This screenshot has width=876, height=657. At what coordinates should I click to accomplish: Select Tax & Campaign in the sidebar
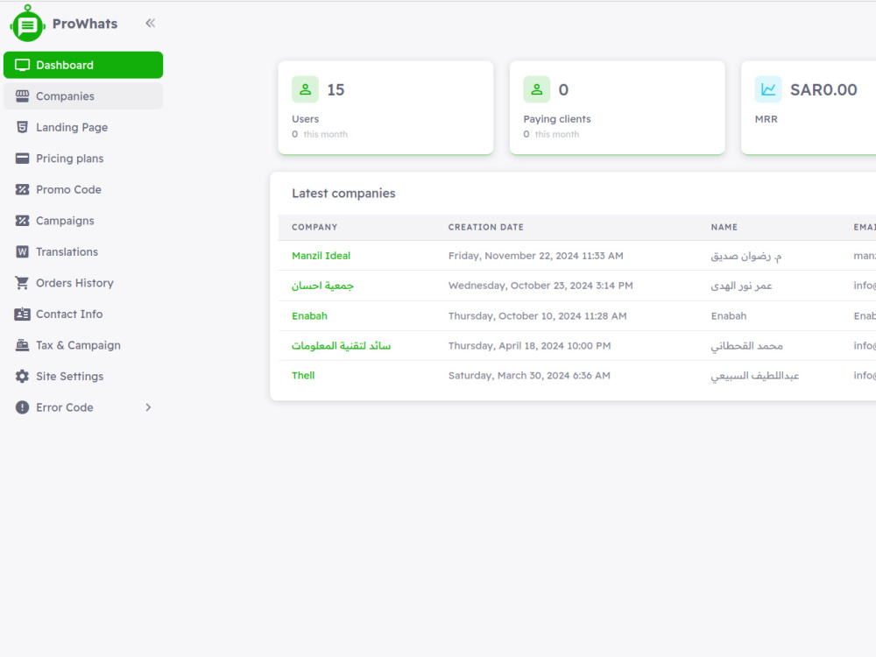coord(83,345)
